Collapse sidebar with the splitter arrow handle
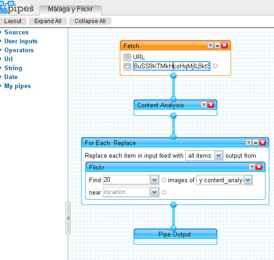This screenshot has height=260, width=274. (x=68, y=218)
